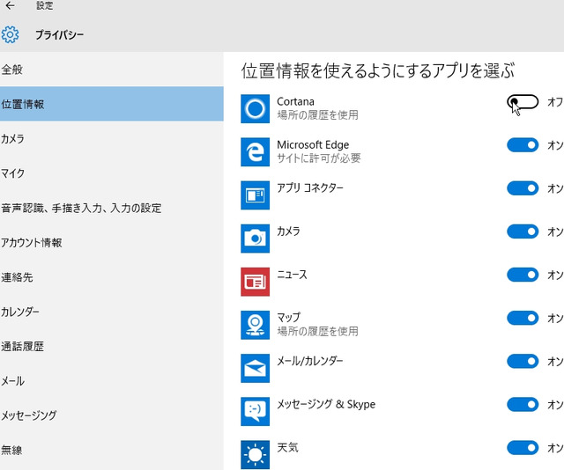Viewport: 564px width, 470px height.
Task: Toggle メッセージング & Skype location switch
Action: point(523,405)
